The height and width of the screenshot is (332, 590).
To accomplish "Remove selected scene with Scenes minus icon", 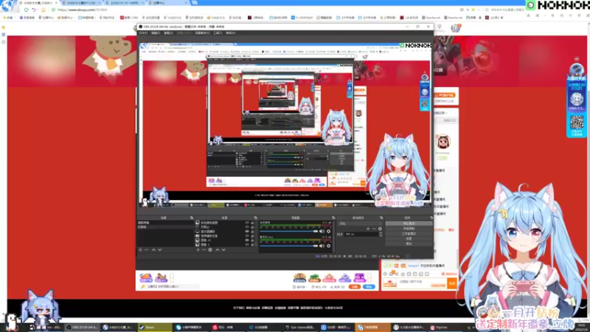I will click(x=147, y=250).
